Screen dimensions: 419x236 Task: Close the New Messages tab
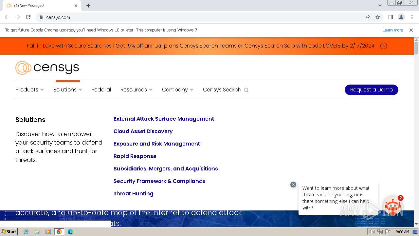pyautogui.click(x=76, y=6)
